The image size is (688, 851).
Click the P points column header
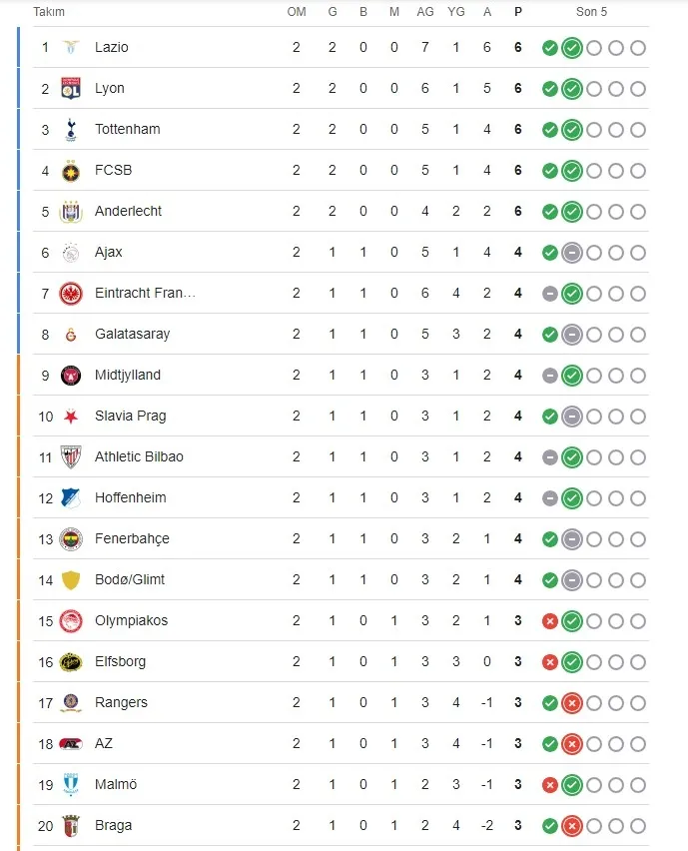[518, 12]
